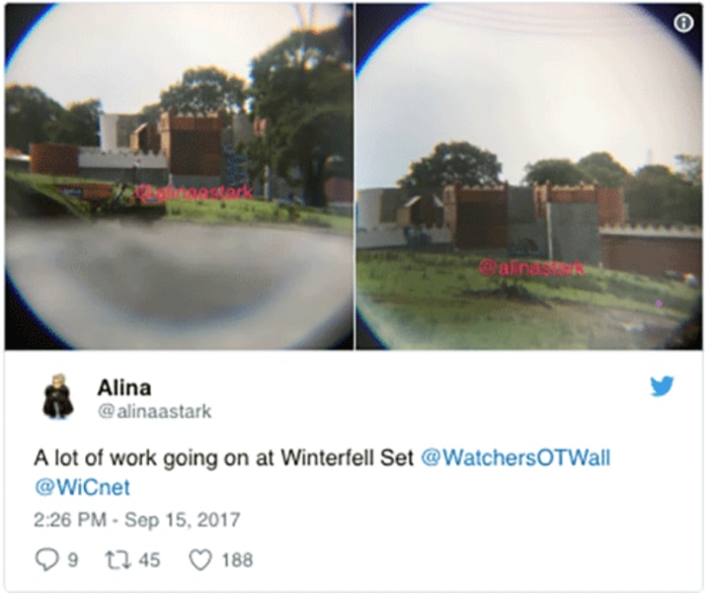Like the tweet with the heart icon
711x593 pixels.
[x=200, y=559]
